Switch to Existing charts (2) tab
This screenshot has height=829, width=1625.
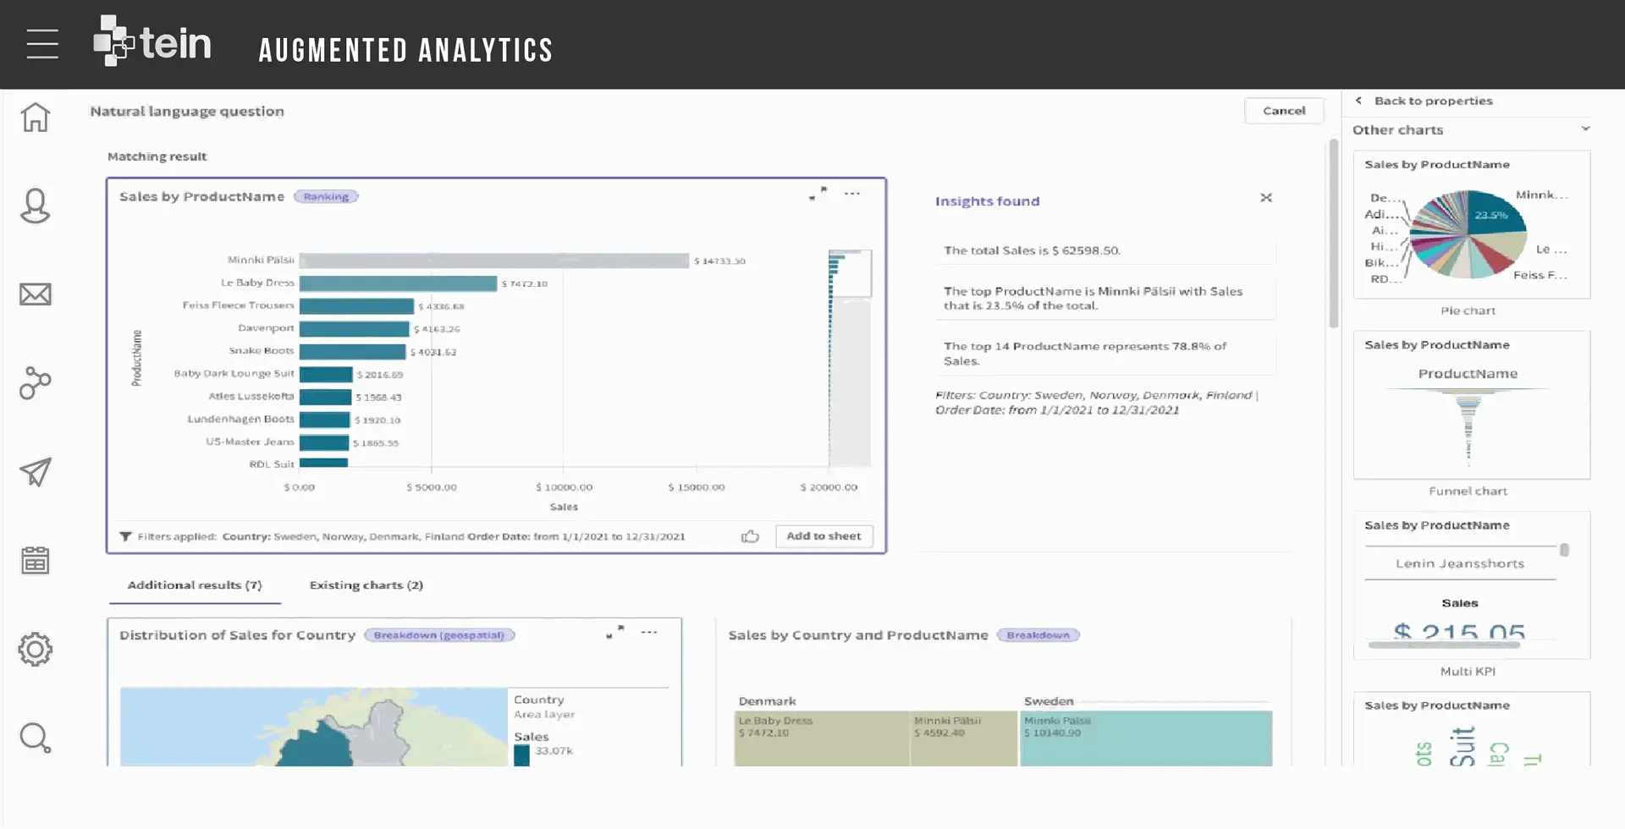pyautogui.click(x=366, y=585)
